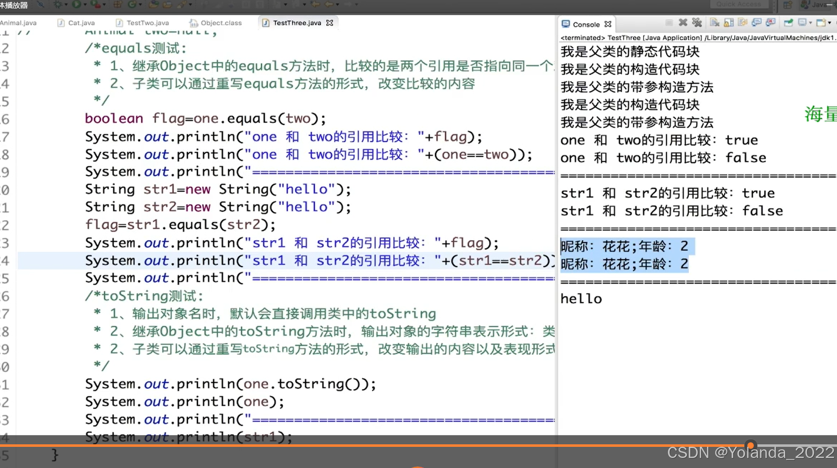837x468 pixels.
Task: Open the Display Selected Console dropdown arrow
Action: click(810, 23)
